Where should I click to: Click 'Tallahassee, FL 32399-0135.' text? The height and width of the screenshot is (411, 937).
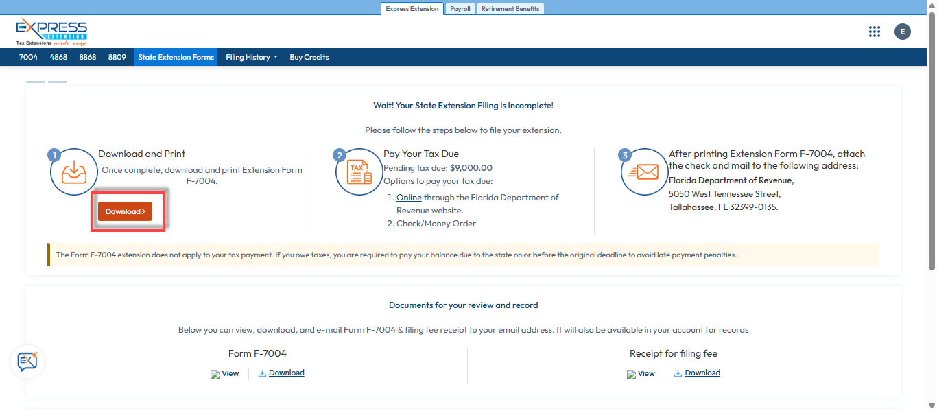pos(724,207)
